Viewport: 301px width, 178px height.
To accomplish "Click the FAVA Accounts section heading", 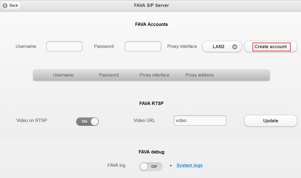I will point(151,24).
